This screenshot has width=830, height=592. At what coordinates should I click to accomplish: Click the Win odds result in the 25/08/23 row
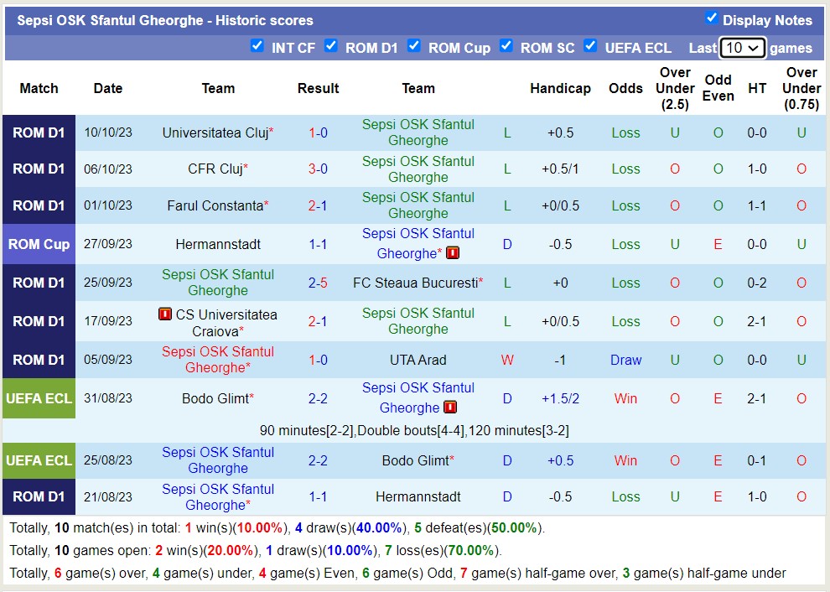pos(625,460)
